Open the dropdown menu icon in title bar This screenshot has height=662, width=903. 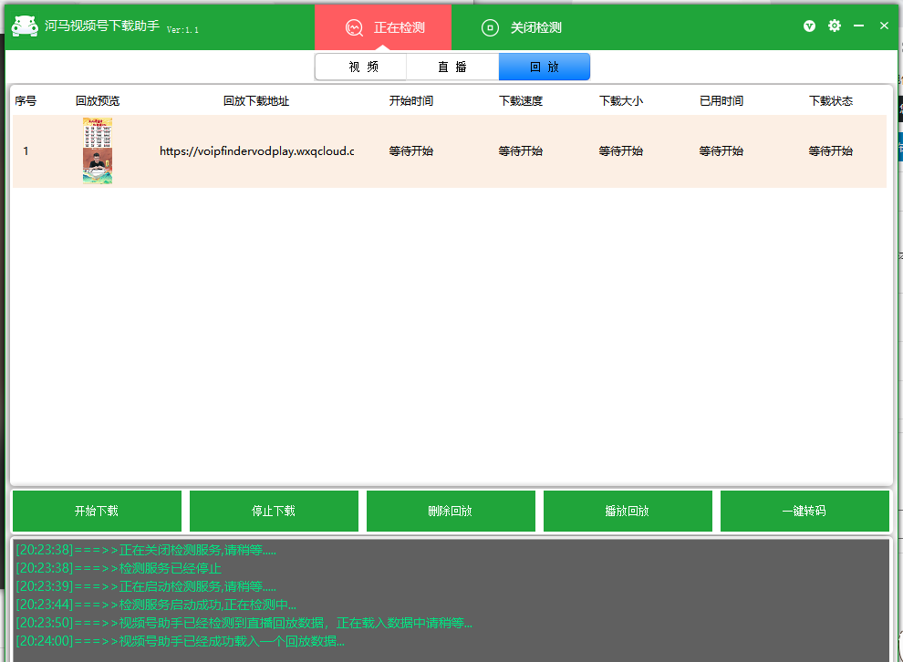(x=809, y=26)
